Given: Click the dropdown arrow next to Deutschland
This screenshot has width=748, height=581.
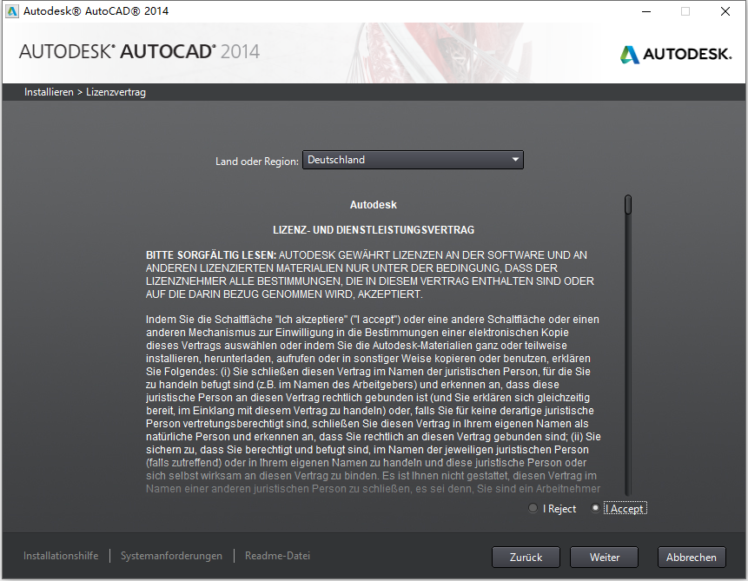Looking at the screenshot, I should click(x=515, y=160).
